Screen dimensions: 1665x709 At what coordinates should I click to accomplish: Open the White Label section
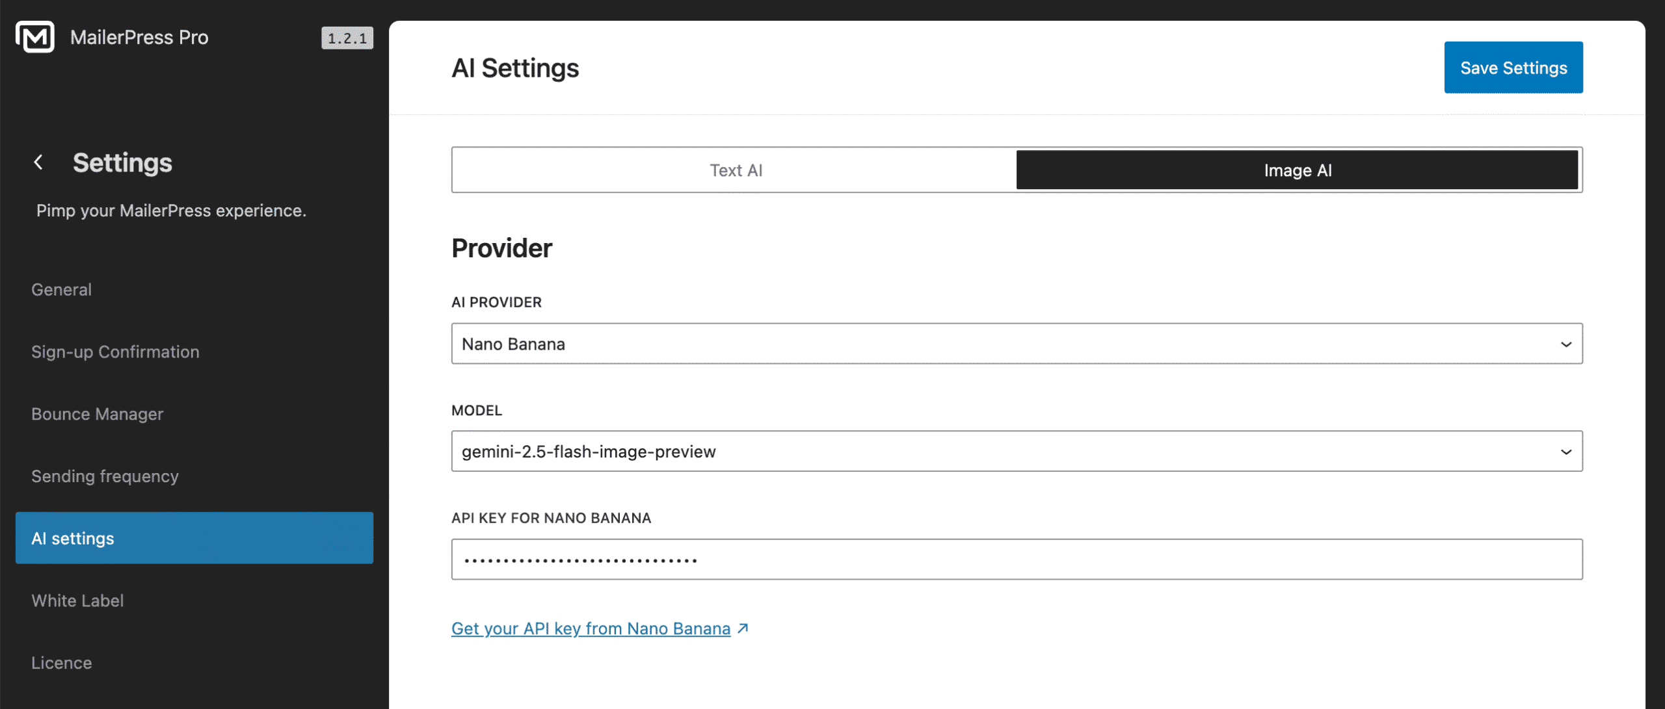(77, 600)
